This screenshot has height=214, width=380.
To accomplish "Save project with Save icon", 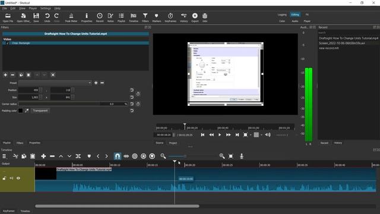I will [x=36, y=18].
